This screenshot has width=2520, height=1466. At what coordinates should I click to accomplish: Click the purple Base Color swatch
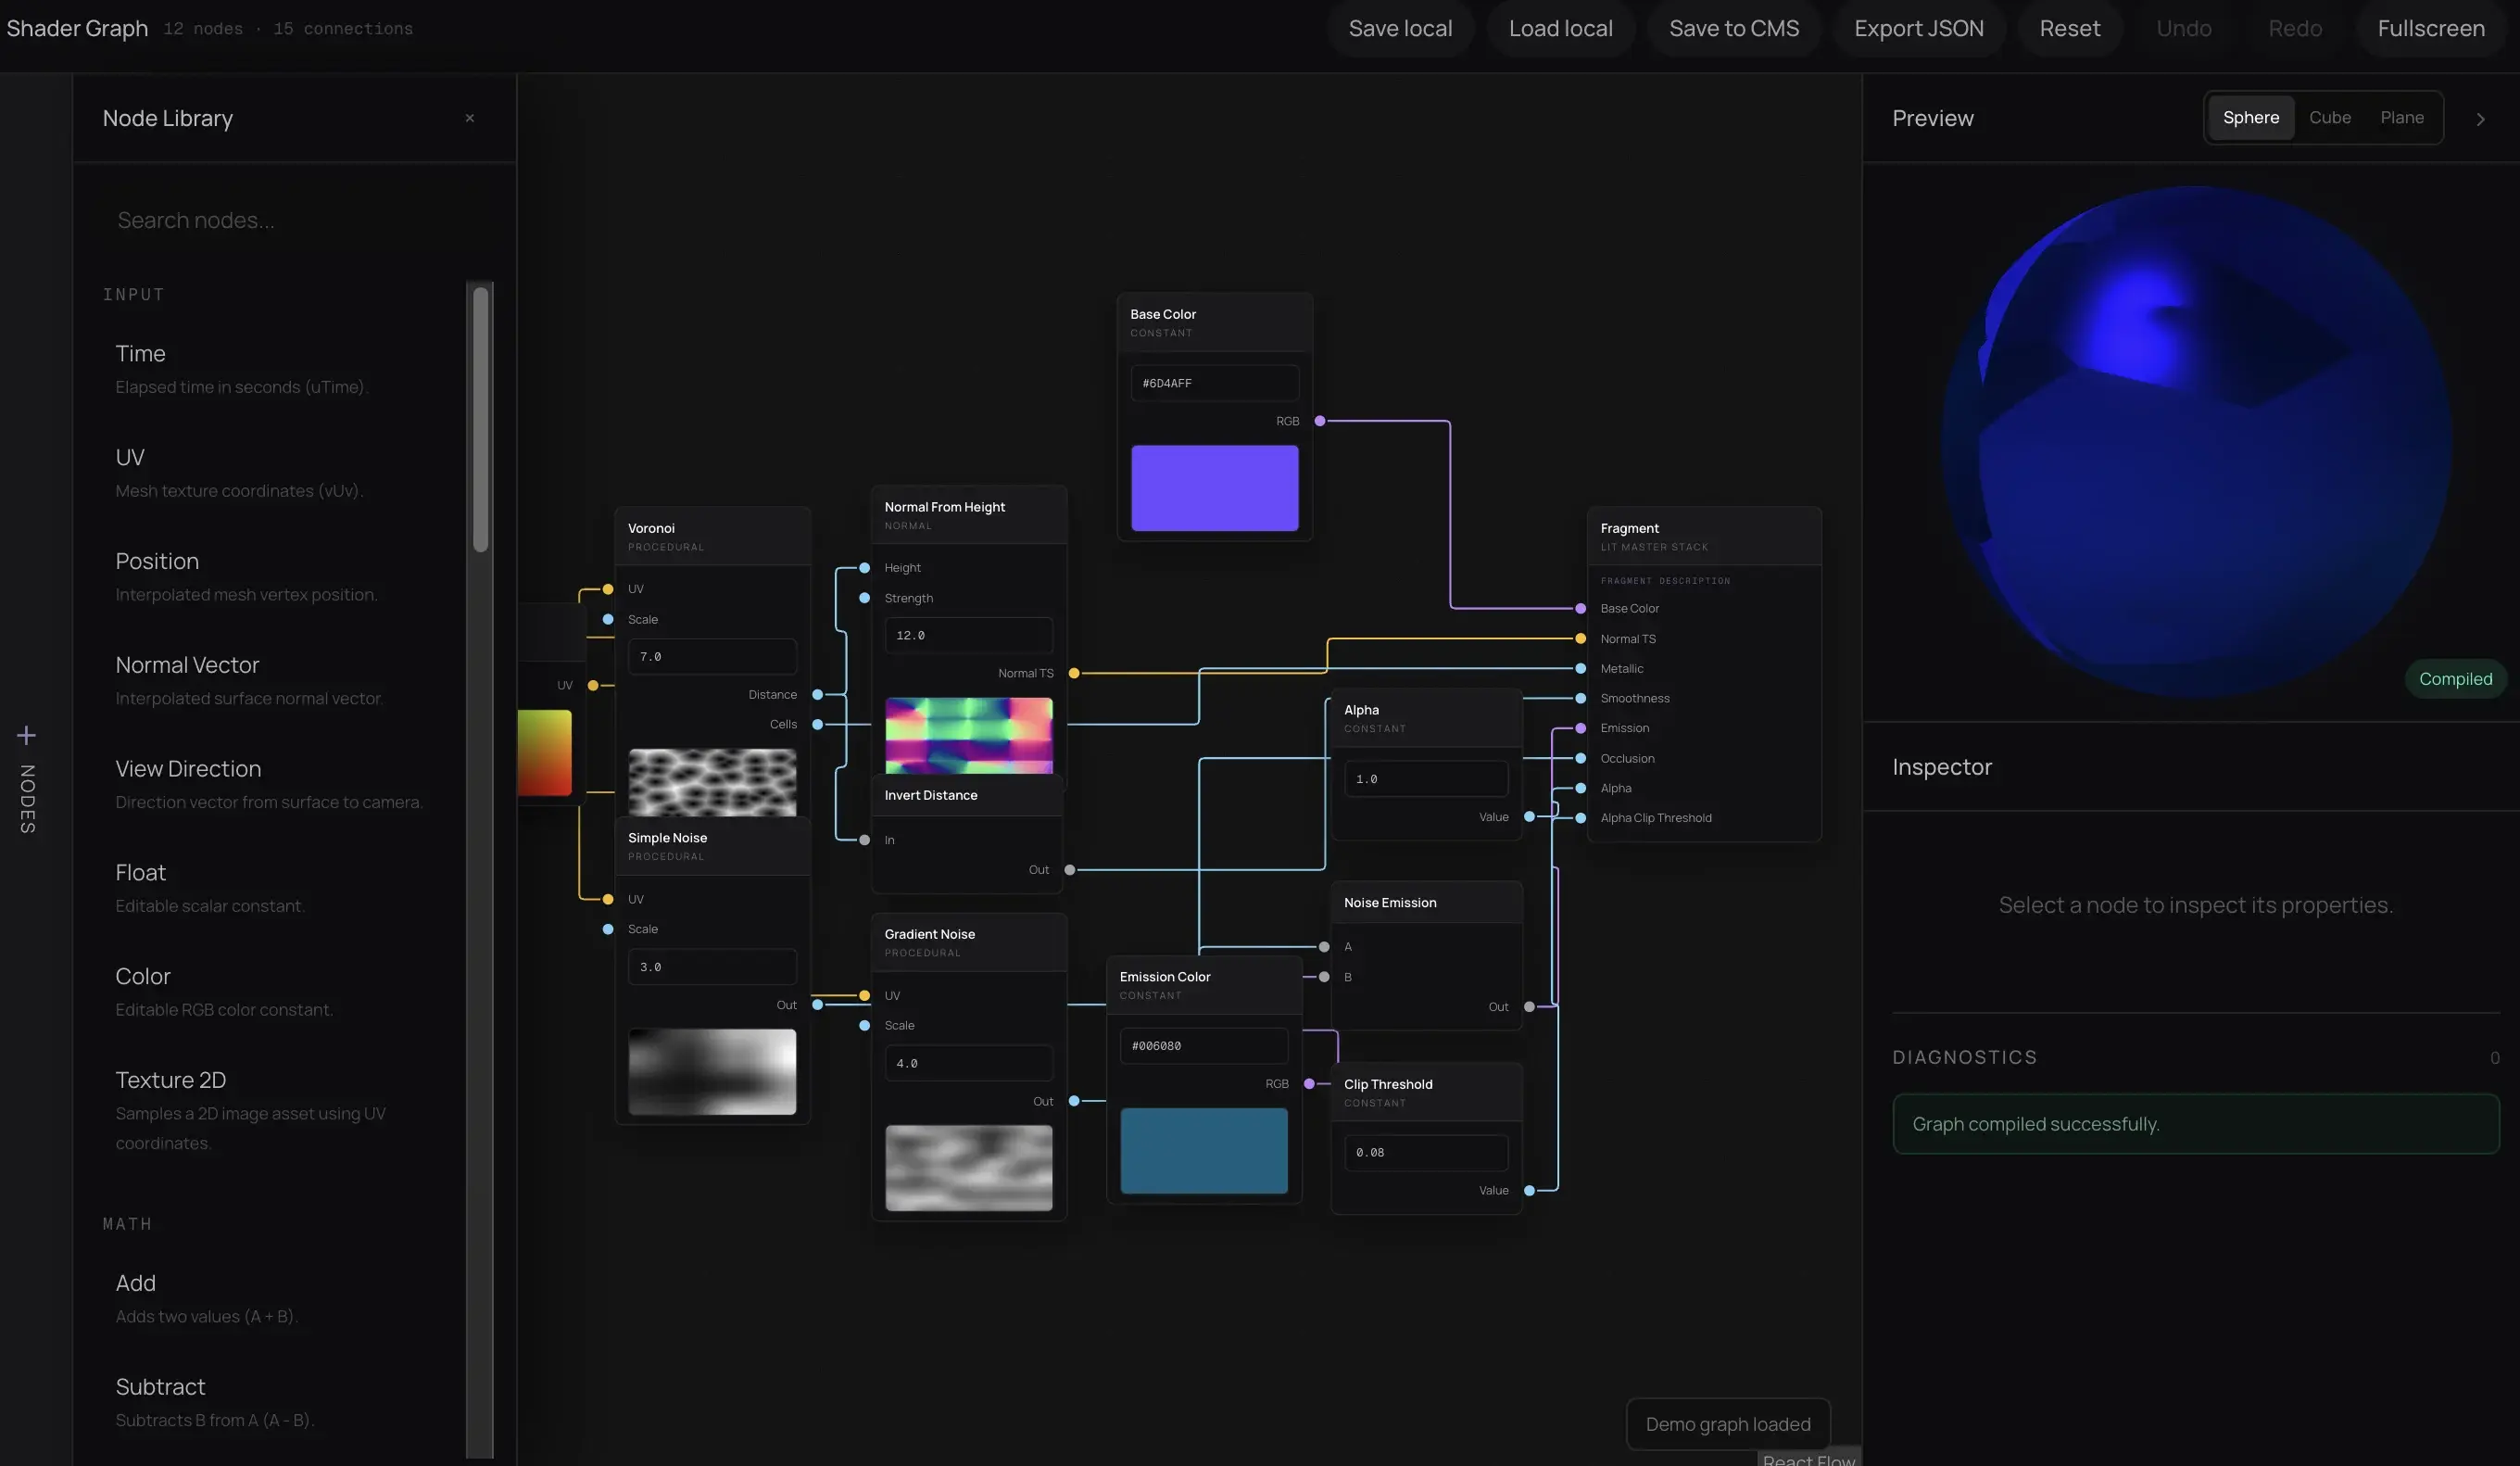coord(1214,488)
